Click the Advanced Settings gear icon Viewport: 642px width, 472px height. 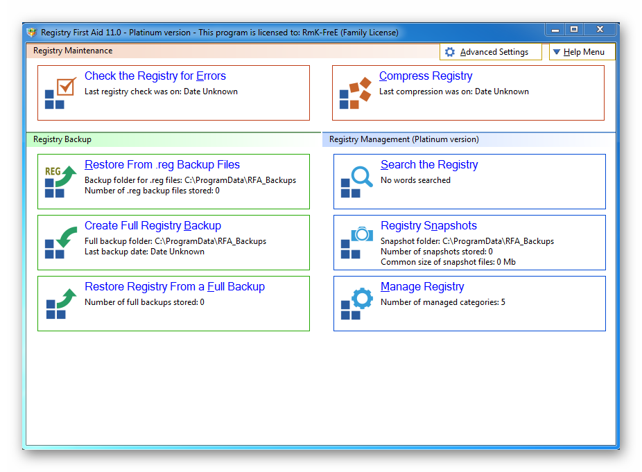tap(449, 52)
